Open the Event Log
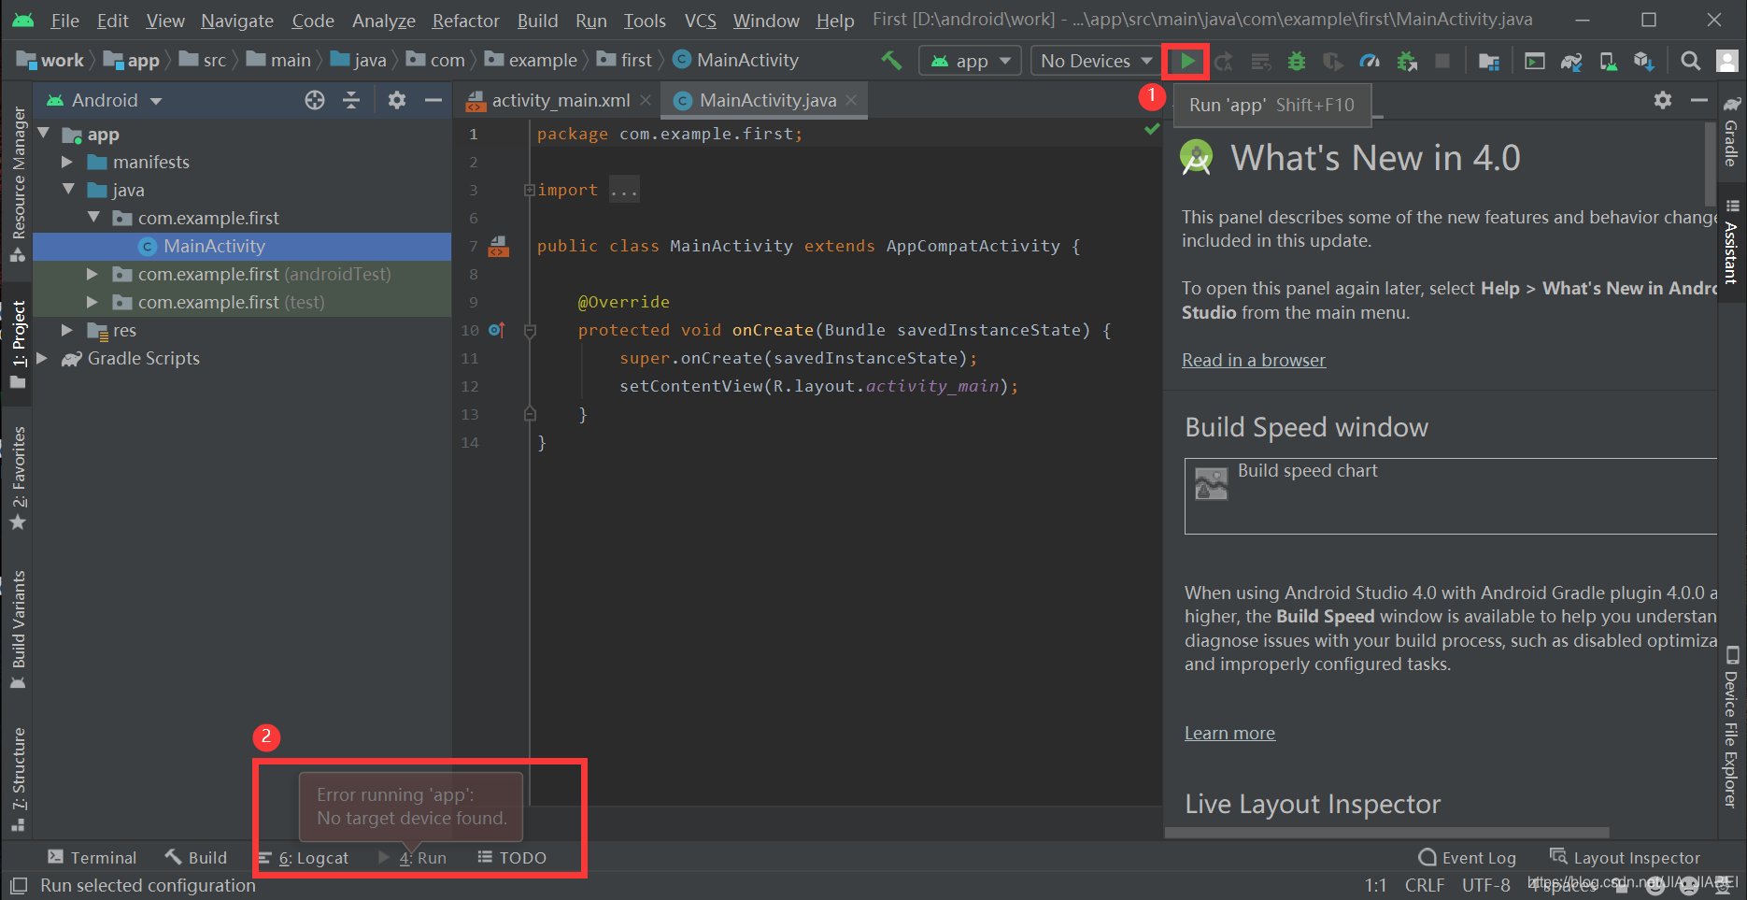This screenshot has width=1747, height=900. (1467, 858)
